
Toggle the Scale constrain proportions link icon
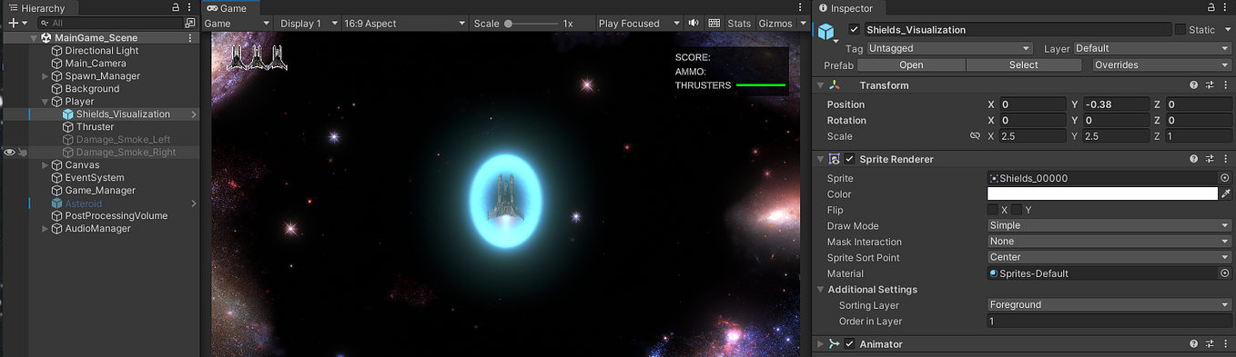[975, 136]
